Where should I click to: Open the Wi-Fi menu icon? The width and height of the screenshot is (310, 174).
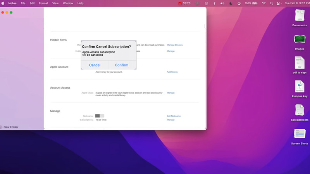[263, 3]
